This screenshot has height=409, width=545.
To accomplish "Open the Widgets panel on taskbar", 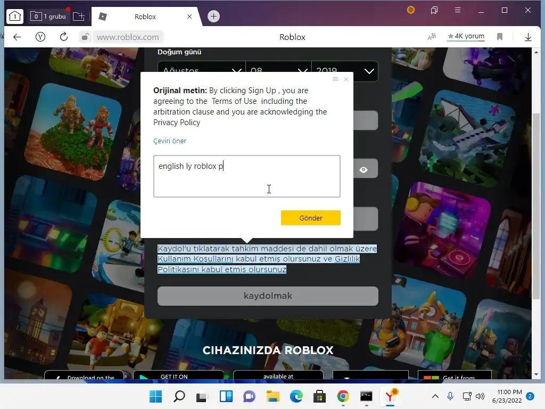I will pyautogui.click(x=226, y=396).
